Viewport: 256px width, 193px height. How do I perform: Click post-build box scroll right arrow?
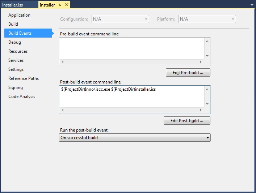(x=201, y=110)
